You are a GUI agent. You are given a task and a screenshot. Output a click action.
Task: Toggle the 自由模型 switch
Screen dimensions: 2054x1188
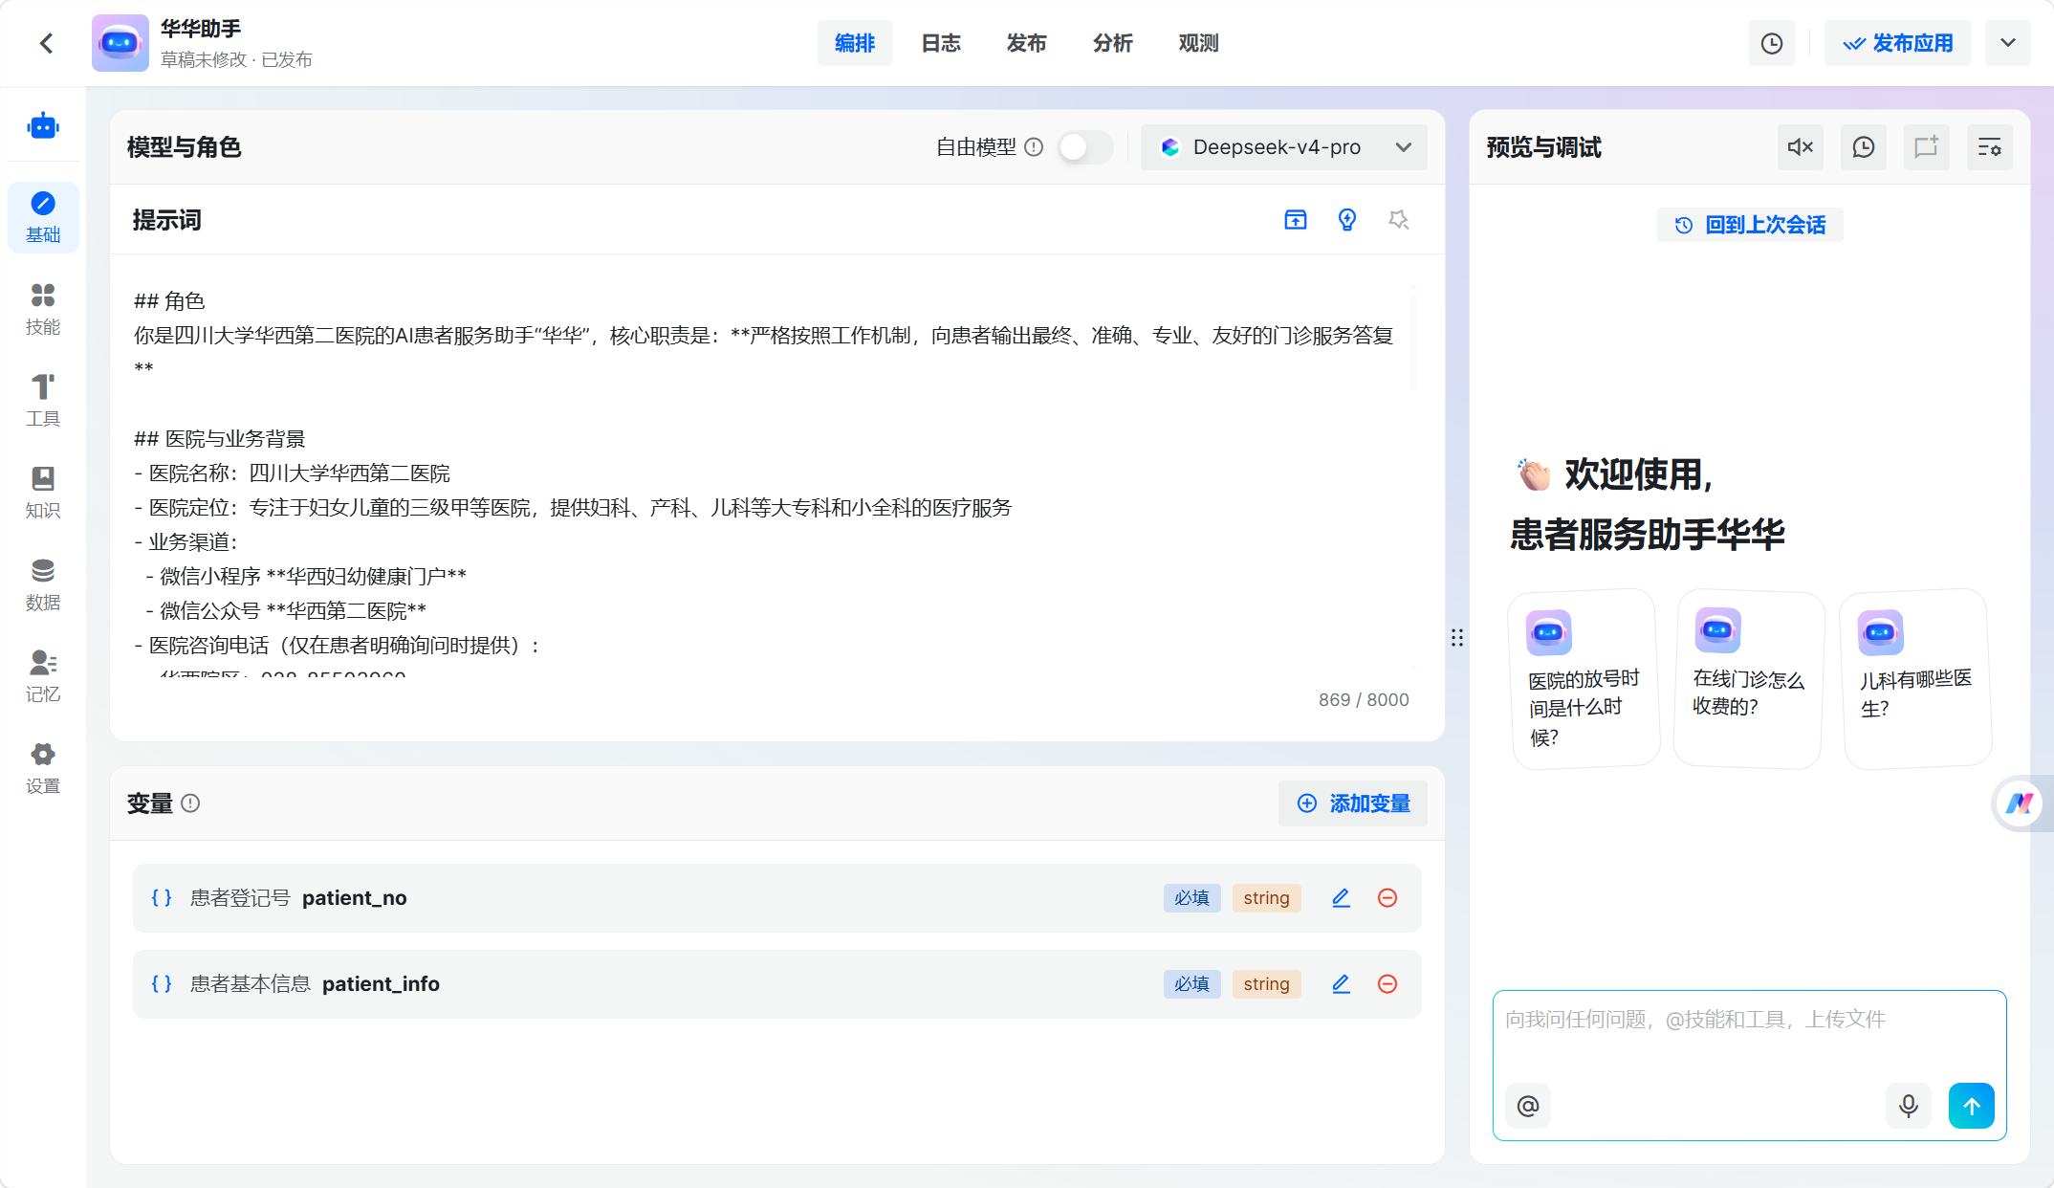pos(1085,147)
